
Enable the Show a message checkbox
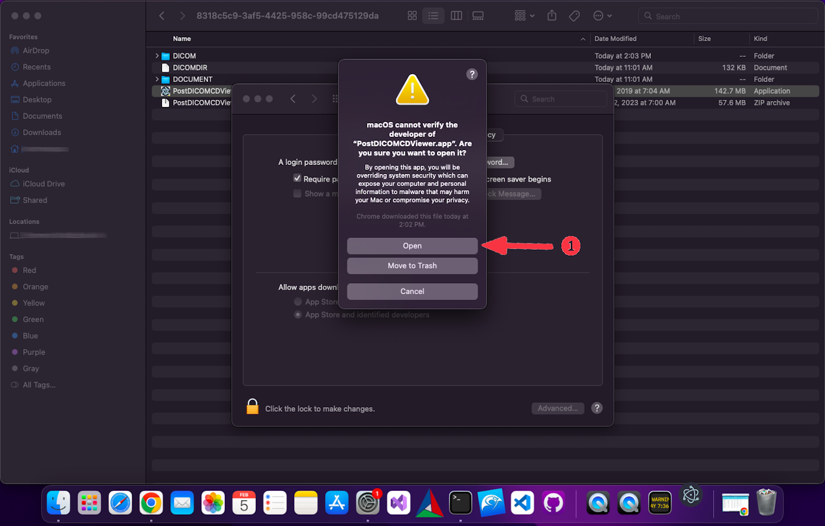point(297,193)
